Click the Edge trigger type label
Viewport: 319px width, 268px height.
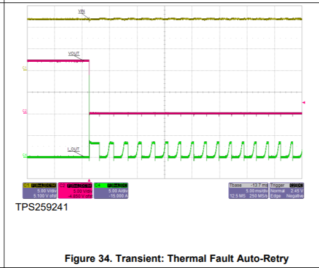click(275, 196)
